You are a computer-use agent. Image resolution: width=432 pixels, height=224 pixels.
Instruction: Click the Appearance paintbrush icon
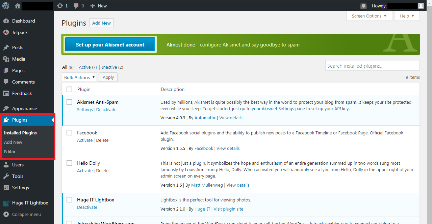tap(6, 108)
